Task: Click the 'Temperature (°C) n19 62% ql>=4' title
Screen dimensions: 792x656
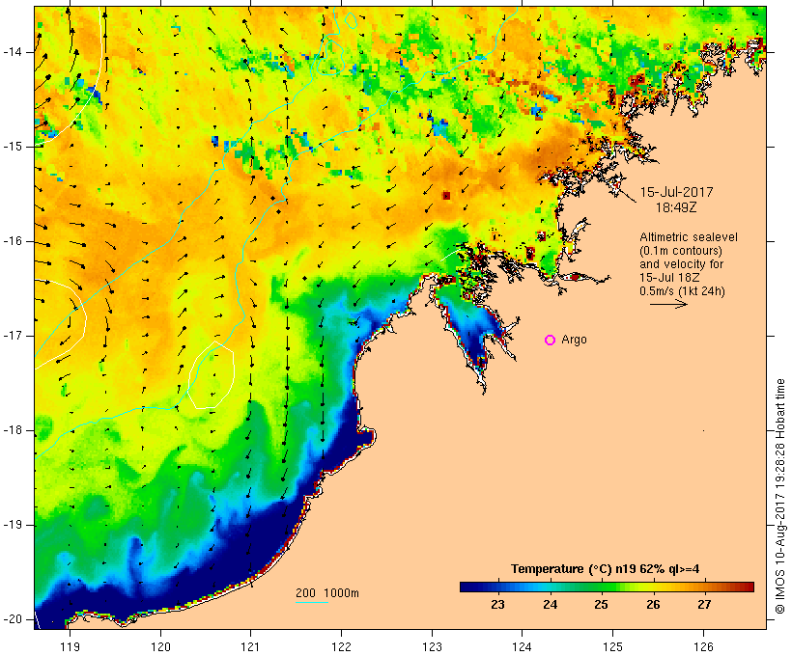Action: click(606, 569)
